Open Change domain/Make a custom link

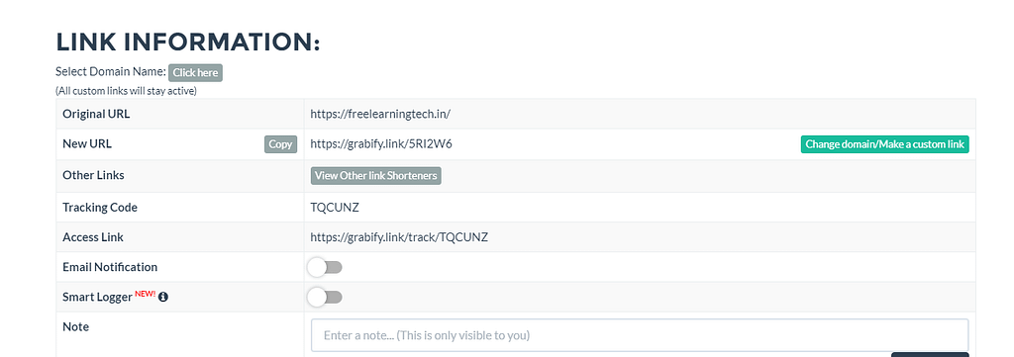(884, 144)
